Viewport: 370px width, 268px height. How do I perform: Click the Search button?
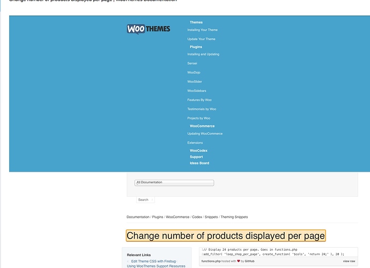click(145, 200)
